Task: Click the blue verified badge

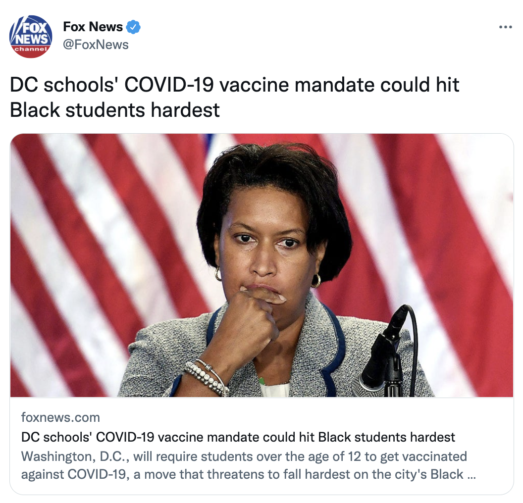Action: pos(133,27)
